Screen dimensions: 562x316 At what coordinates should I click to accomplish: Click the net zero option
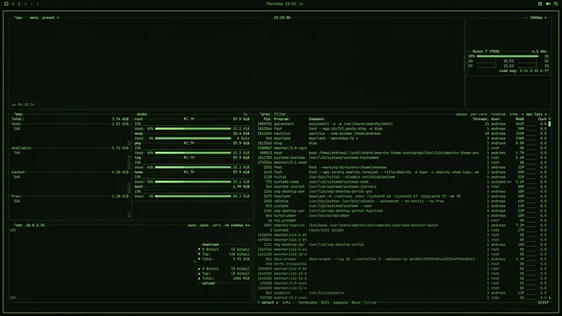[217, 226]
